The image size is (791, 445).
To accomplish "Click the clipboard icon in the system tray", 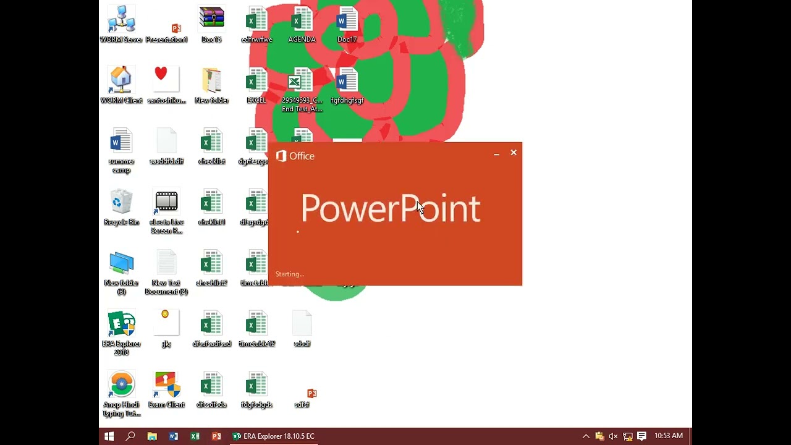I will point(599,436).
